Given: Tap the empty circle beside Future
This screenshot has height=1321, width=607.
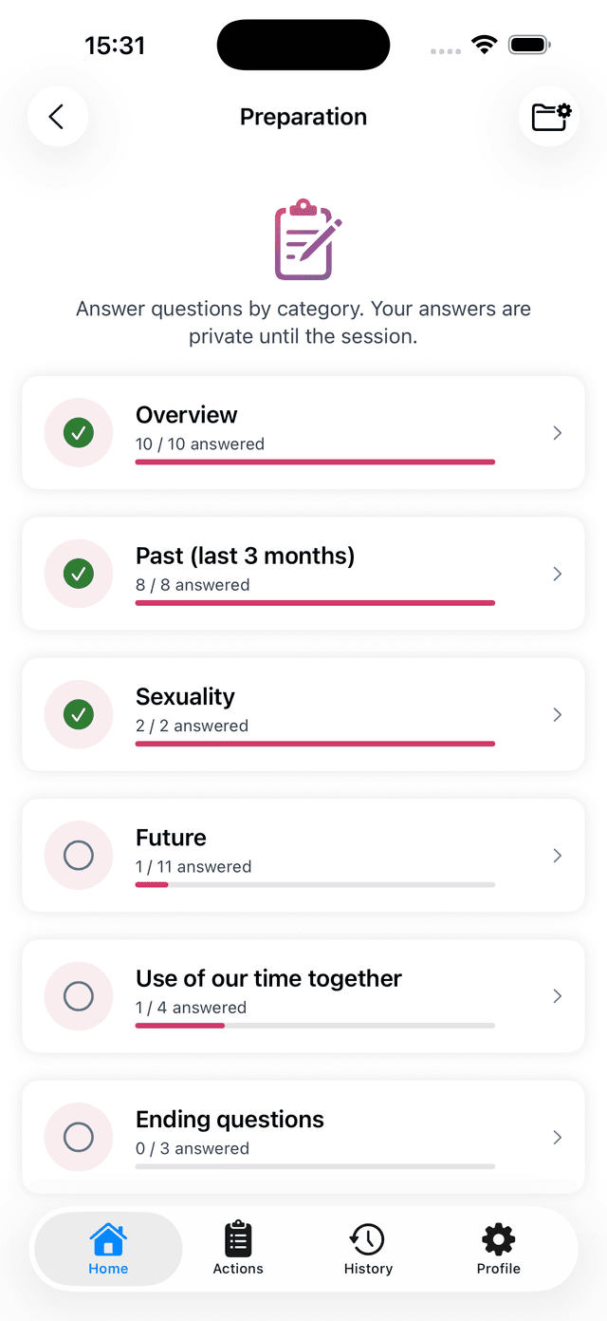Looking at the screenshot, I should [79, 856].
